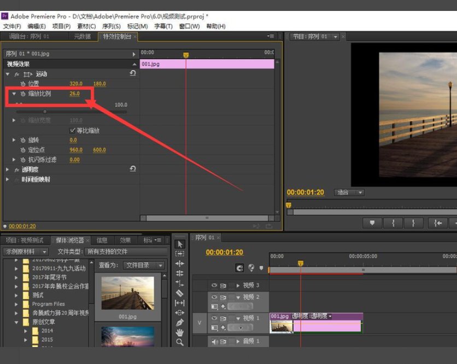Select the Selection arrow tool
The image size is (457, 364).
(x=180, y=244)
